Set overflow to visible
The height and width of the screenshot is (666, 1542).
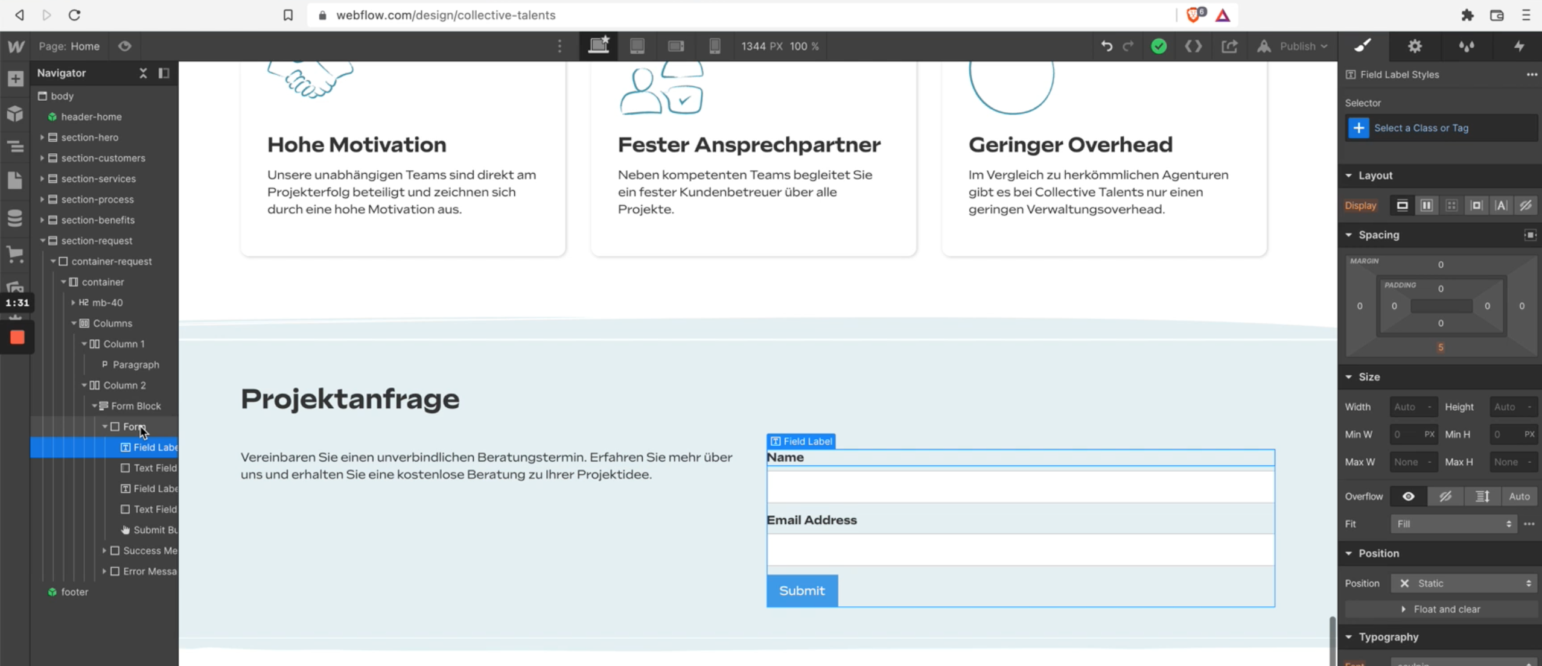pyautogui.click(x=1409, y=496)
